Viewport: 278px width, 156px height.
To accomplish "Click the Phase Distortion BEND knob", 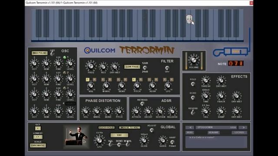I will (108, 111).
